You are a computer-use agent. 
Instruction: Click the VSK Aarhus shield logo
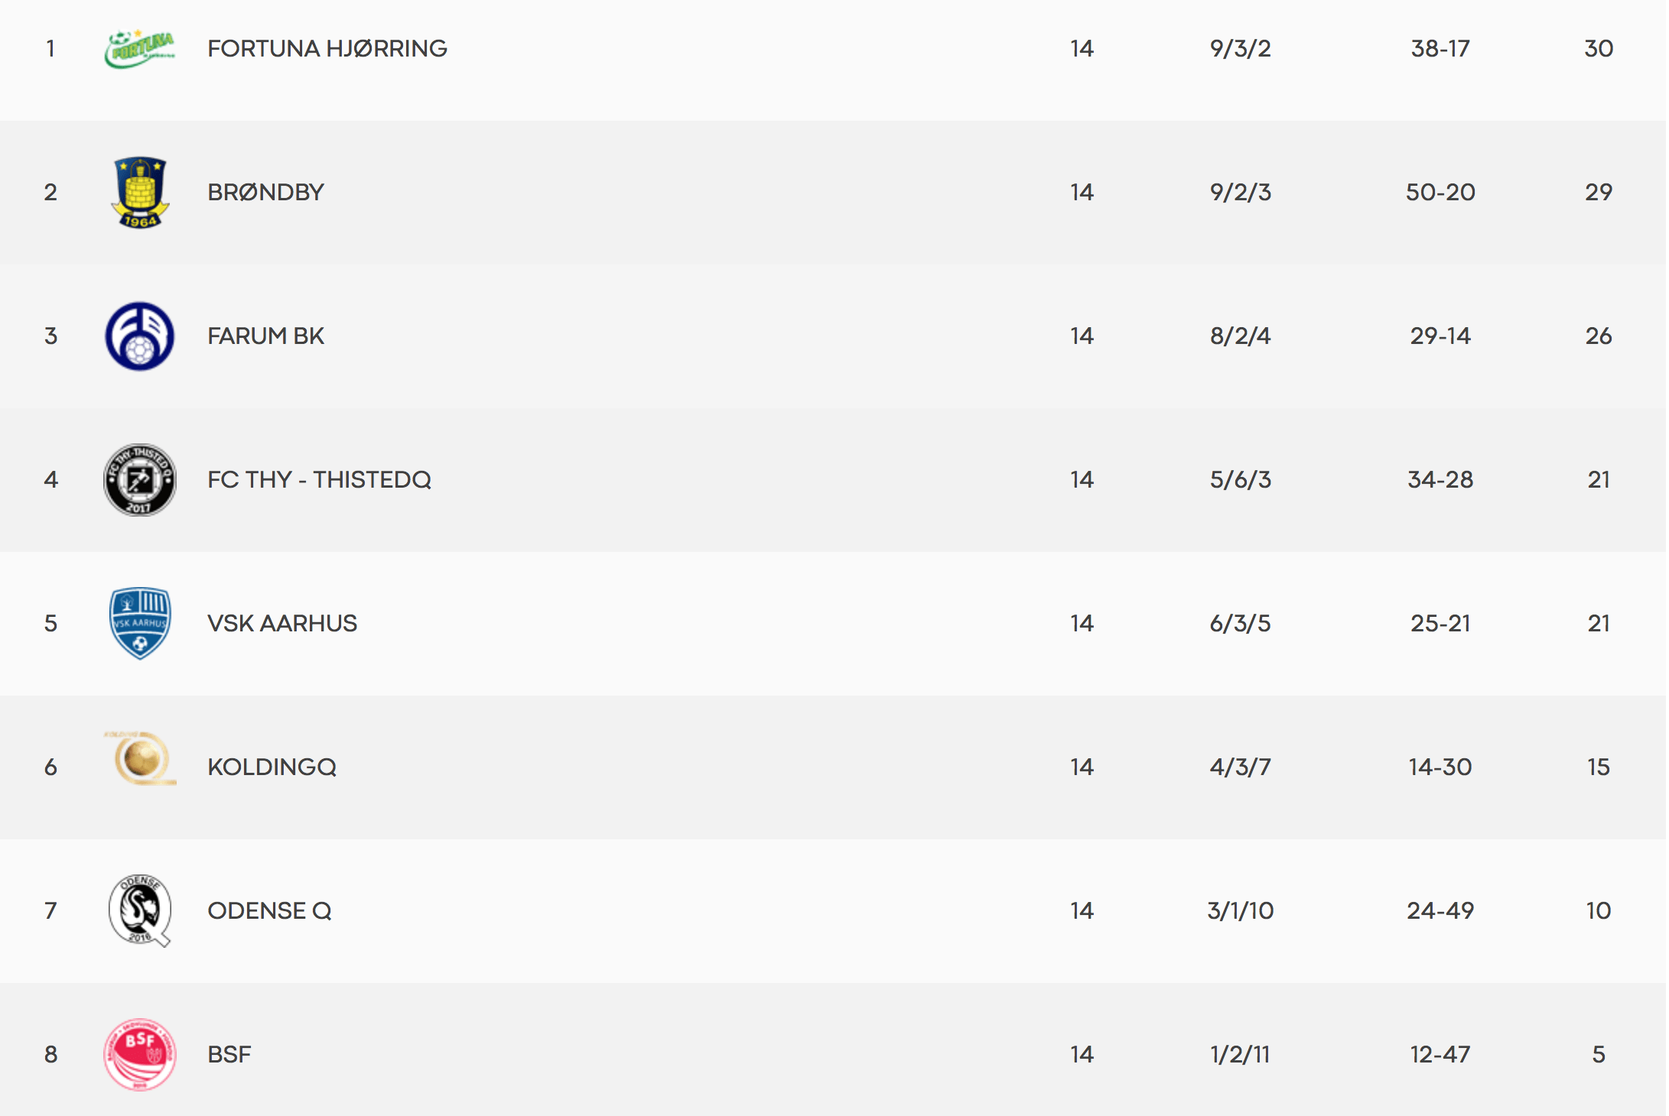140,624
